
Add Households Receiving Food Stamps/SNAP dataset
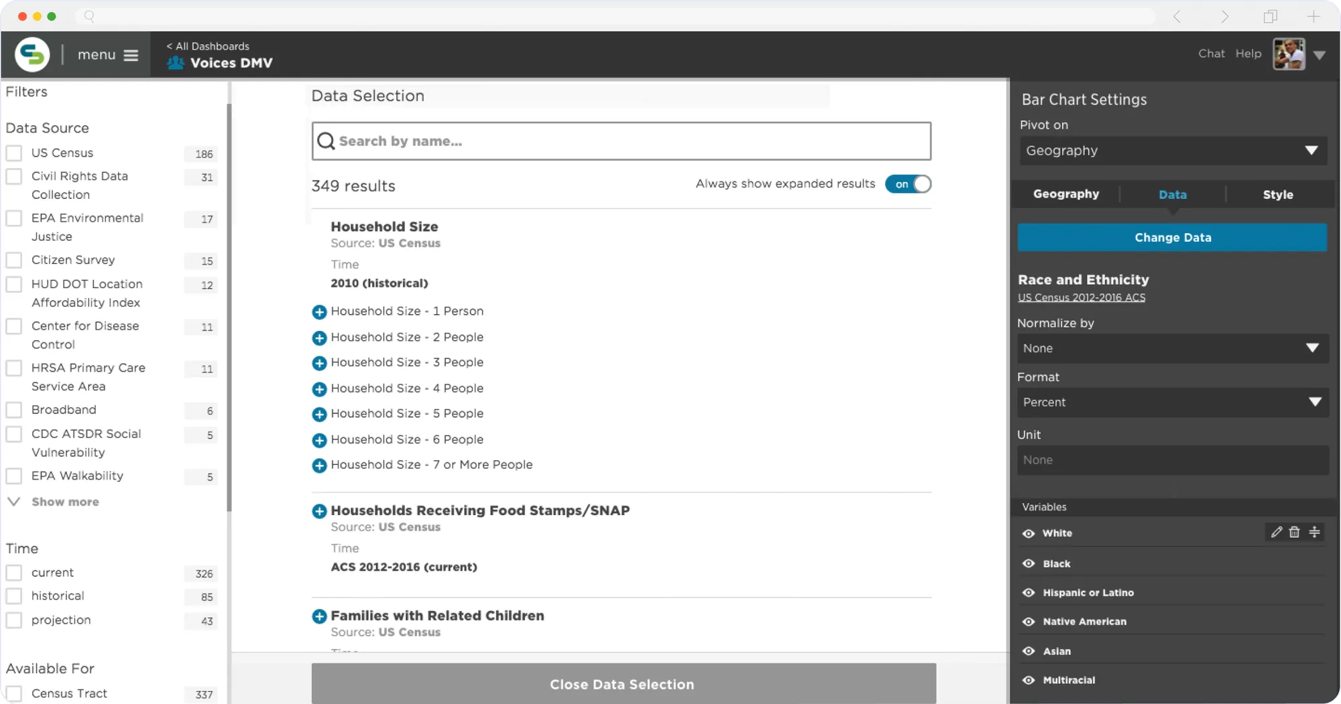(x=319, y=511)
